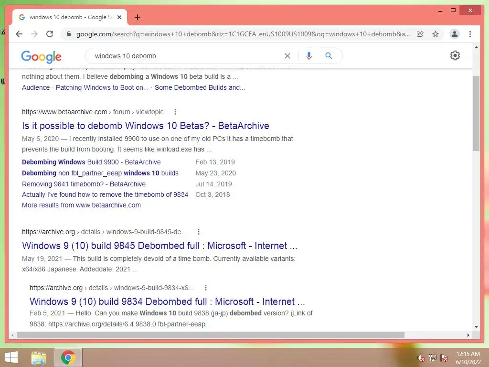Click the address bar URL
The image size is (489, 367).
point(243,34)
